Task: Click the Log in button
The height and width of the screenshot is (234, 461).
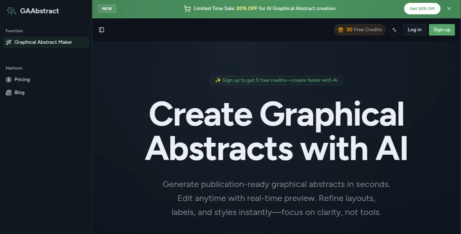Action: click(x=414, y=30)
